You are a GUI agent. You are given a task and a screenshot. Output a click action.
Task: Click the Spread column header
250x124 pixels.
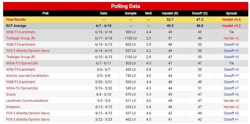[x=231, y=13]
